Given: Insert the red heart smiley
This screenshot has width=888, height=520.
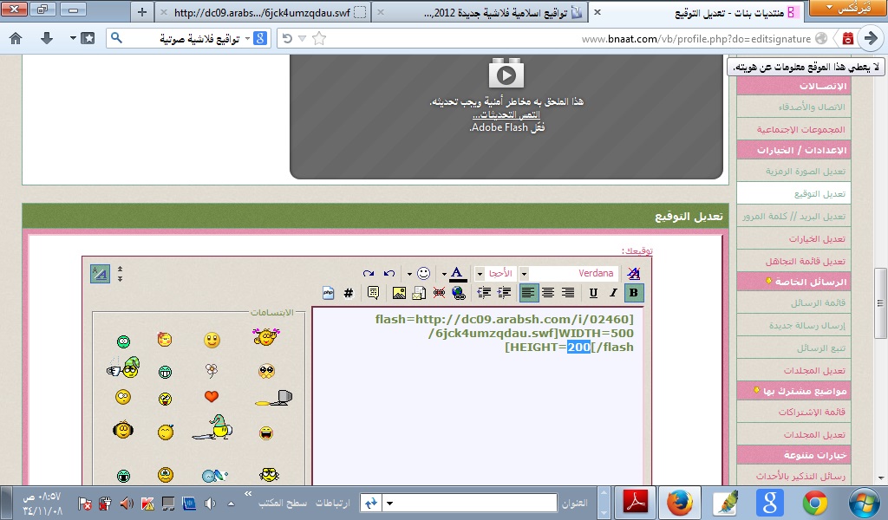Looking at the screenshot, I should click(212, 397).
